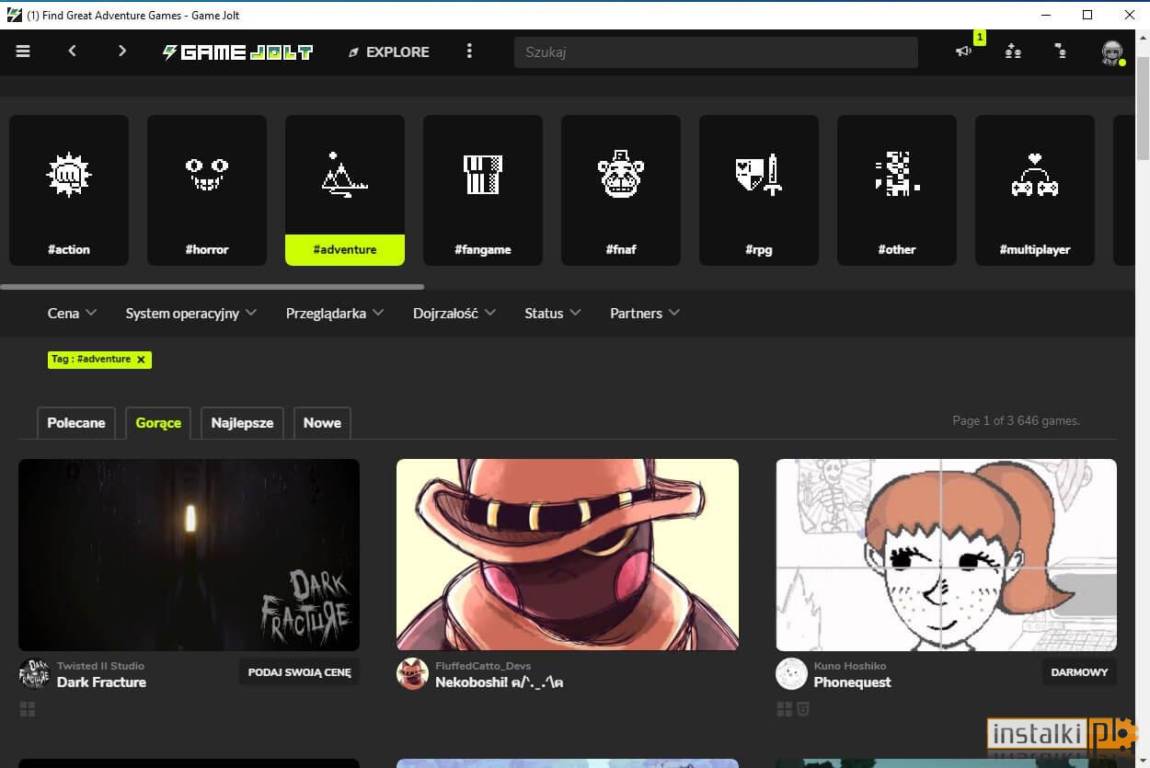
Task: Select the #fangame tag card
Action: (x=483, y=190)
